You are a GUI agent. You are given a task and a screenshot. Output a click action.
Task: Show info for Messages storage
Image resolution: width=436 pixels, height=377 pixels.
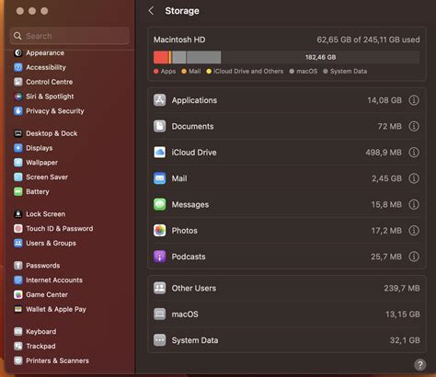[x=414, y=204]
